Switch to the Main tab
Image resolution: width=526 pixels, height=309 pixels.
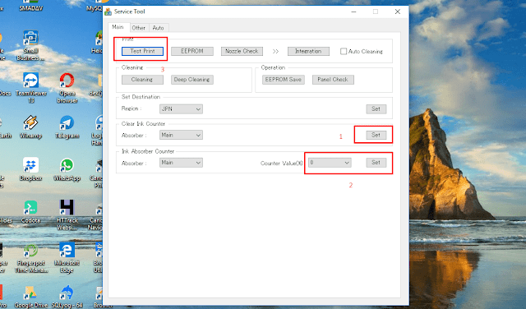coord(118,27)
